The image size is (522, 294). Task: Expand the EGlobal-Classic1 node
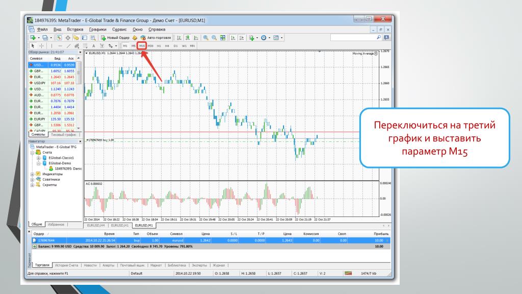38,158
